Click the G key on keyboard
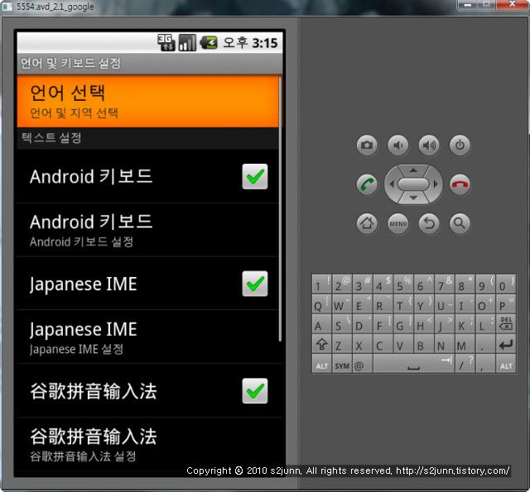530x492 pixels. pyautogui.click(x=403, y=323)
